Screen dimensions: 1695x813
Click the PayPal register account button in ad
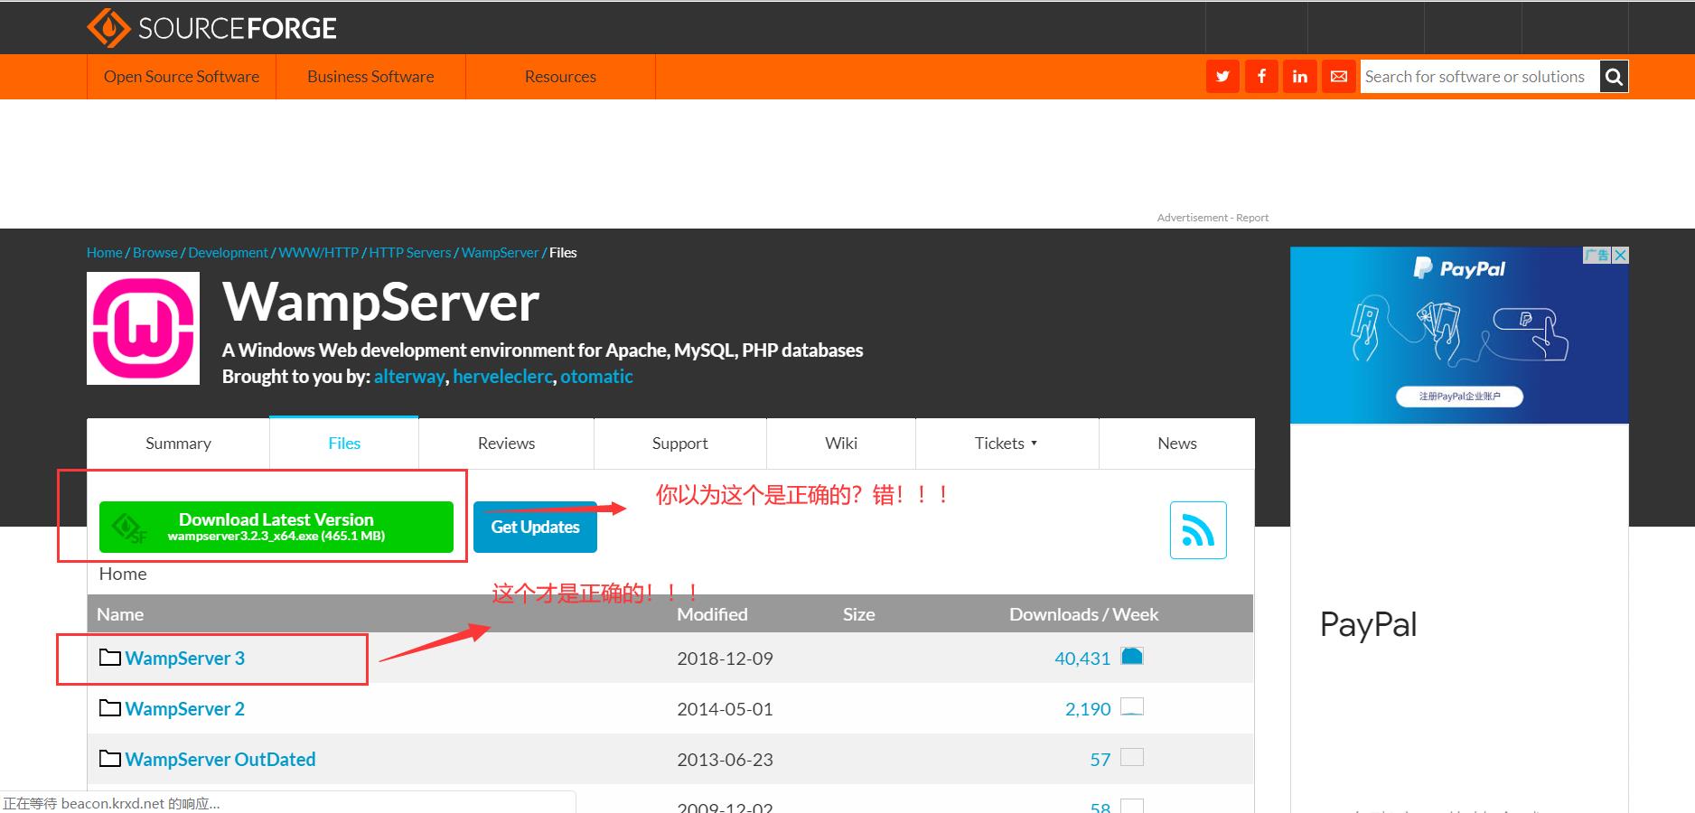tap(1459, 397)
